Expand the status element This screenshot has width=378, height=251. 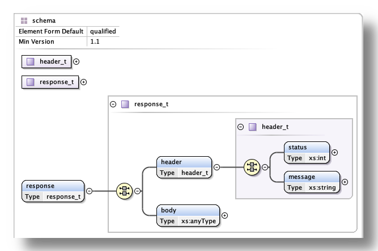(x=334, y=152)
